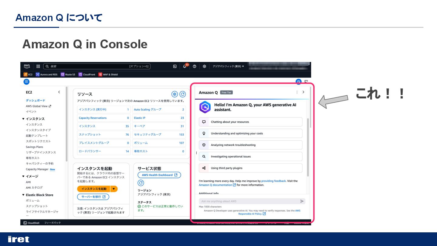
Task: Select Investigating operational issues
Action: 251,156
